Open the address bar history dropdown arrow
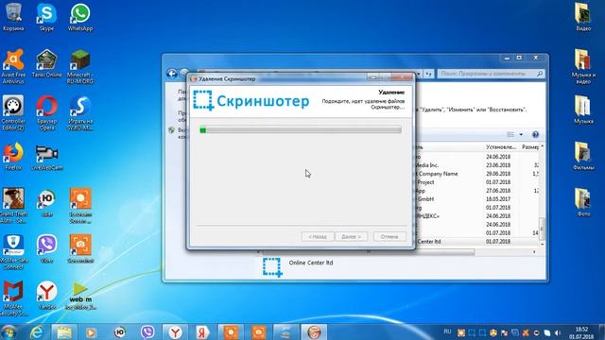This screenshot has width=605, height=340. tap(419, 74)
